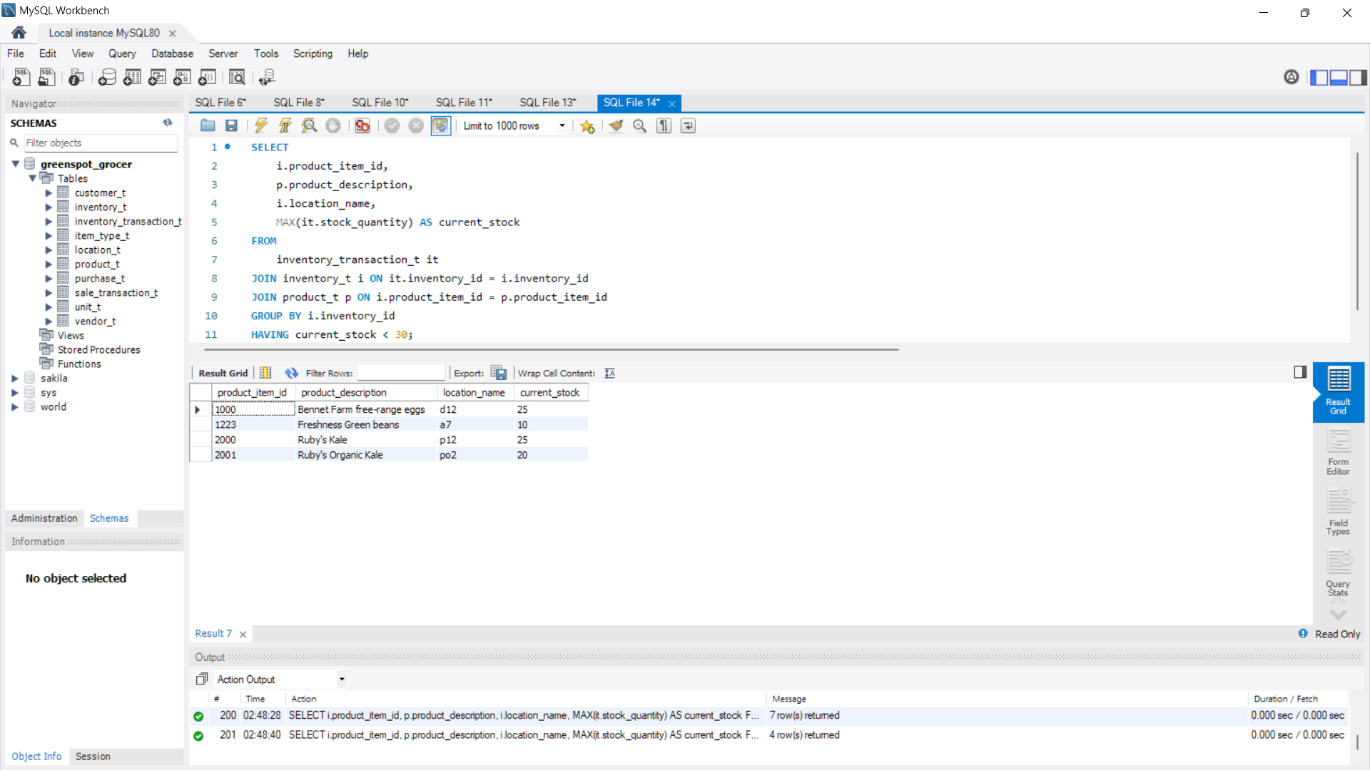The height and width of the screenshot is (770, 1370).
Task: Open script file in editor toolbar
Action: (x=208, y=125)
